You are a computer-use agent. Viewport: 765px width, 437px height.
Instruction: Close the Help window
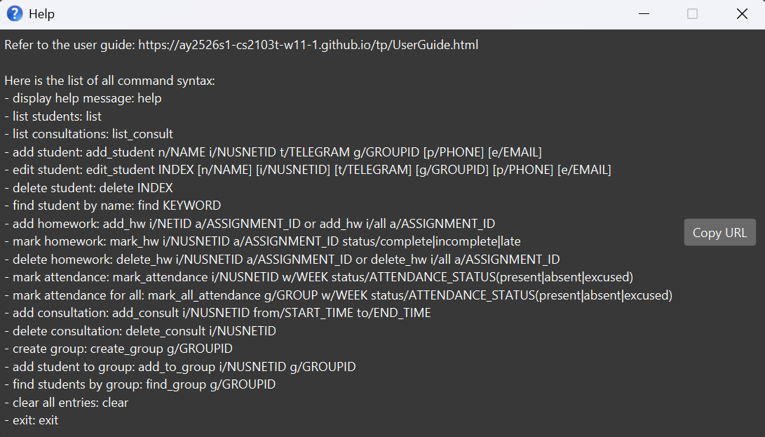tap(742, 14)
